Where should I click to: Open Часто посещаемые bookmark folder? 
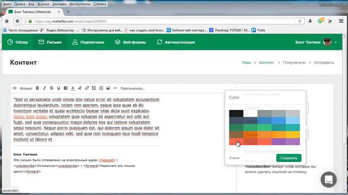[21, 30]
